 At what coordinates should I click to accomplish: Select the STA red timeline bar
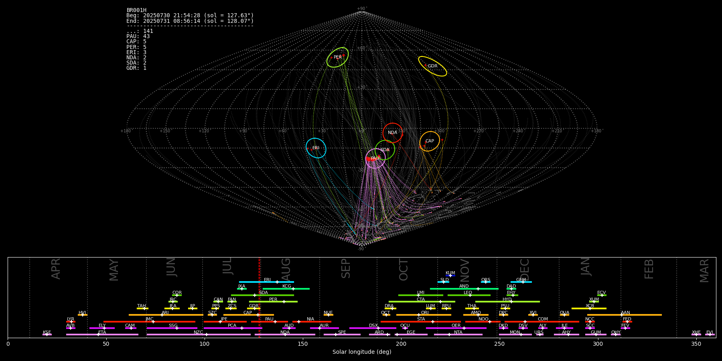[421, 322]
